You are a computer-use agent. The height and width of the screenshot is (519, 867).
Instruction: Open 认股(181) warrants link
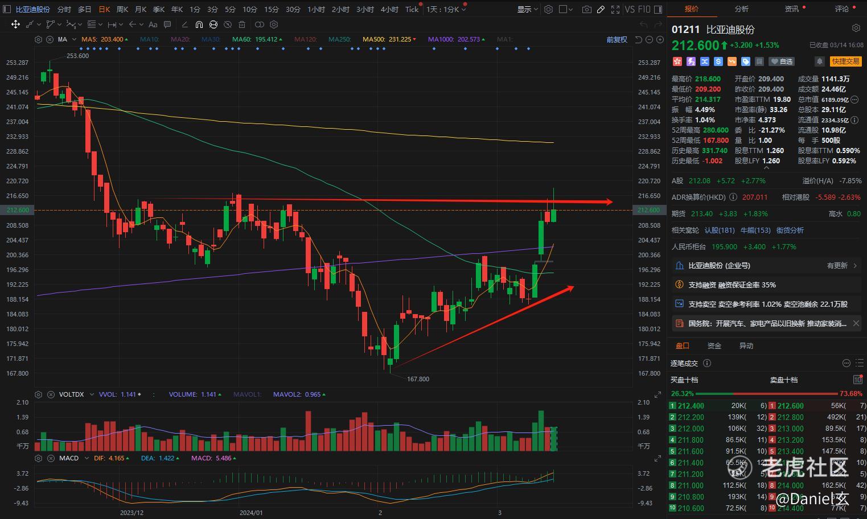720,230
